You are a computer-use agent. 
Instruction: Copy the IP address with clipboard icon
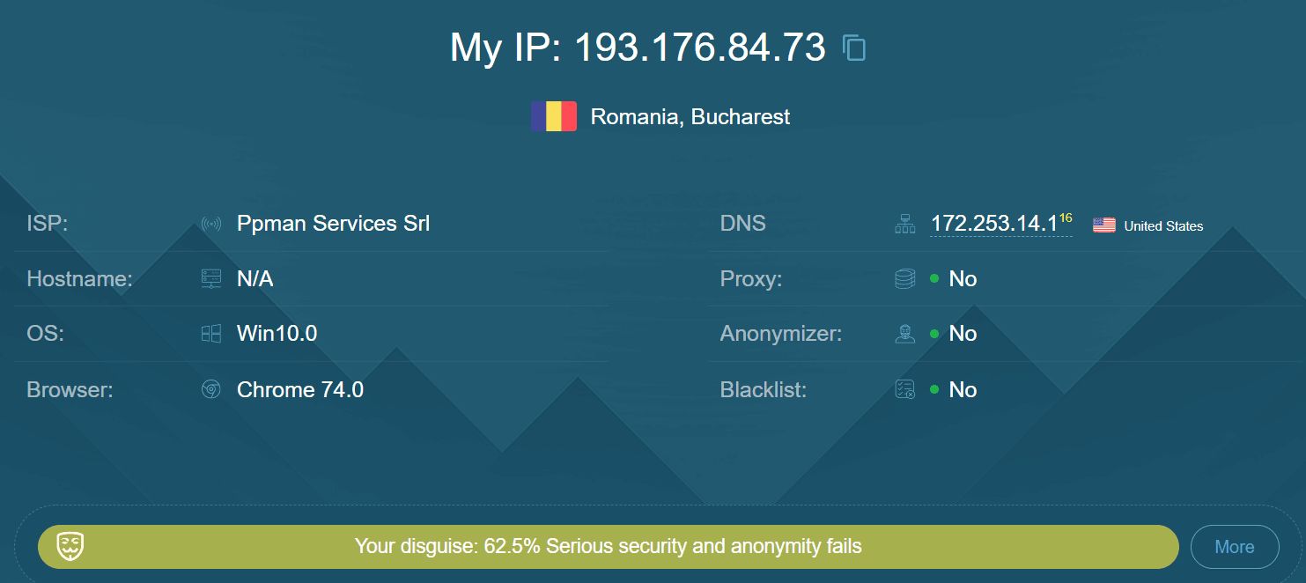854,48
